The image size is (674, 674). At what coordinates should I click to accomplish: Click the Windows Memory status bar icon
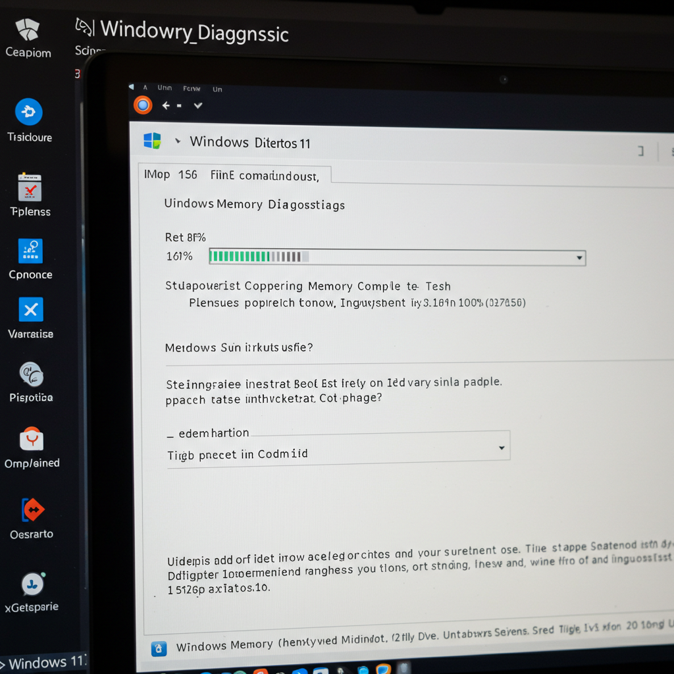point(159,648)
